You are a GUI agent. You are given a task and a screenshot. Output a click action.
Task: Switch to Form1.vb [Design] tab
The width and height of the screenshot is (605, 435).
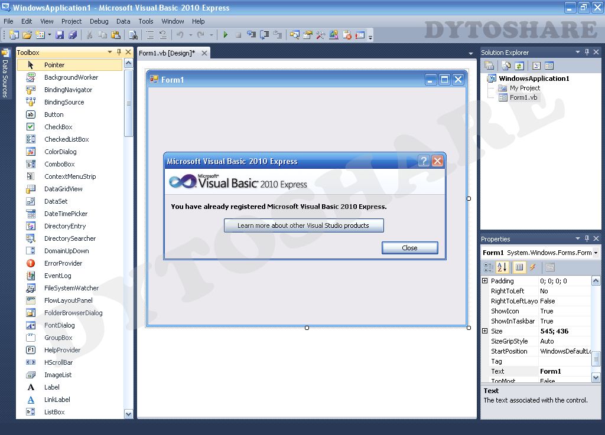[x=167, y=53]
